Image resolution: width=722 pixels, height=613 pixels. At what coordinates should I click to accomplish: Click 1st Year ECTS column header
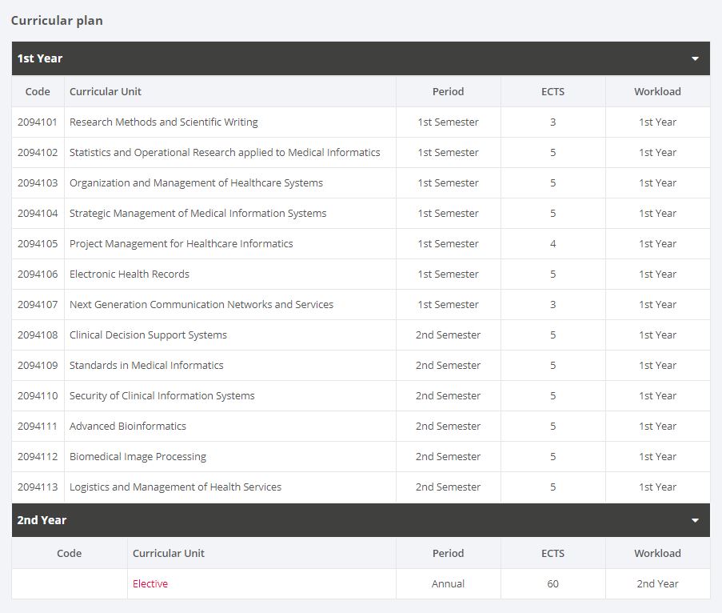point(553,92)
